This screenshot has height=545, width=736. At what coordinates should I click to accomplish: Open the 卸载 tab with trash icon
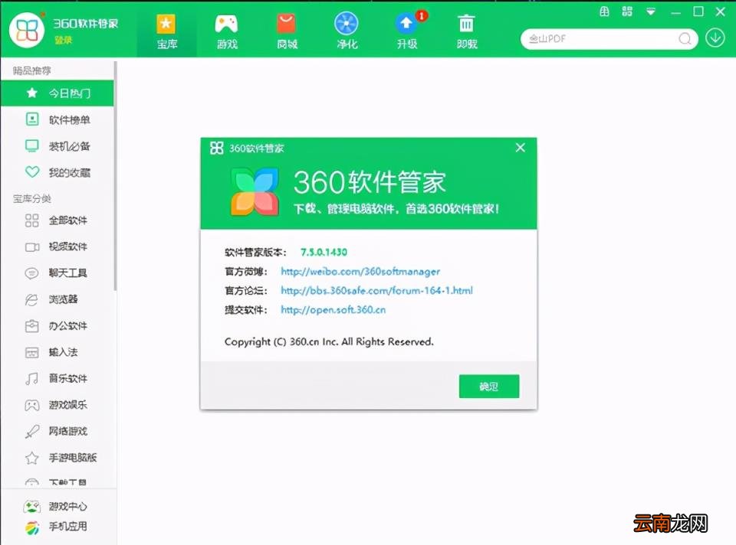coord(467,32)
